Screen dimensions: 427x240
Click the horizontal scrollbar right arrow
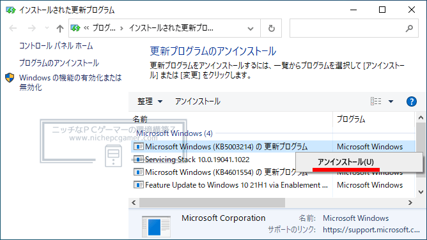[x=410, y=203]
